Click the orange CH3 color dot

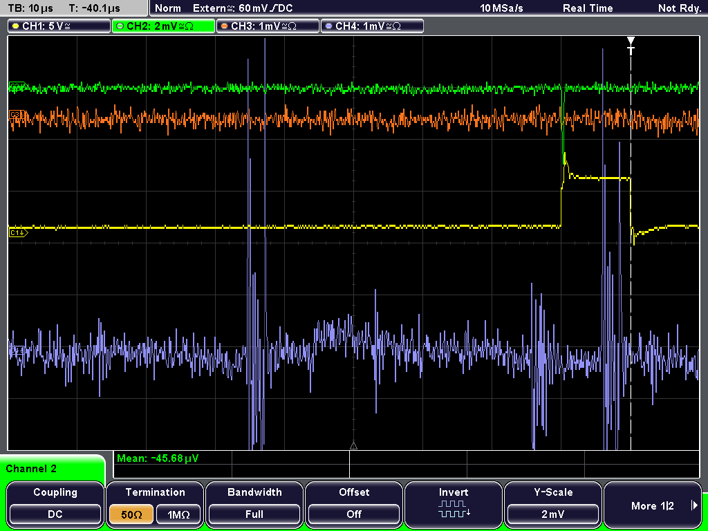pos(224,26)
